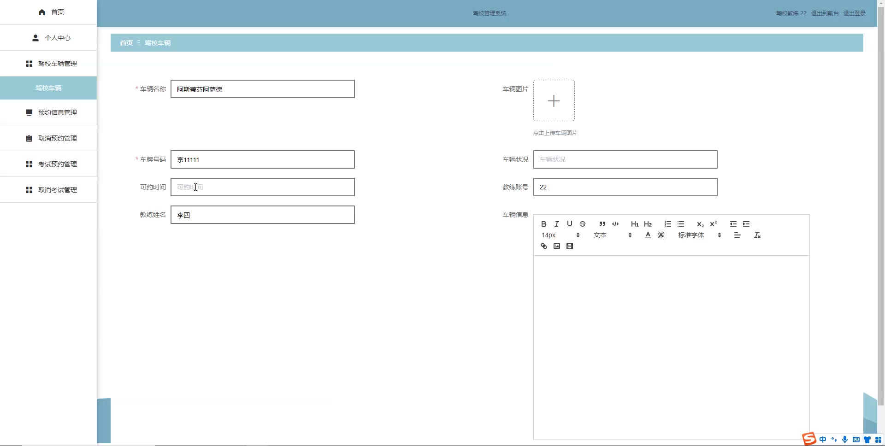This screenshot has height=446, width=885.
Task: Create a bulleted list
Action: [681, 224]
